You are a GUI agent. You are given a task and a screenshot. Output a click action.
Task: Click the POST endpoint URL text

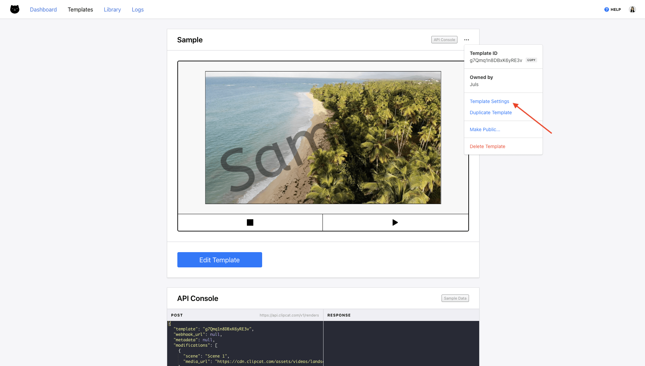tap(289, 315)
